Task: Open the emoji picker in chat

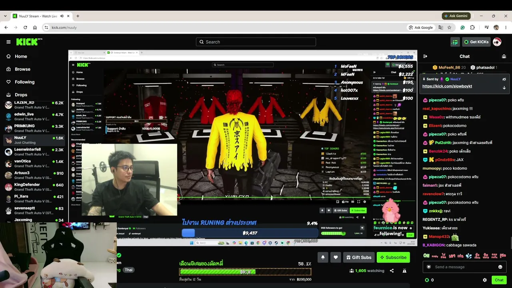Action: 500,267
